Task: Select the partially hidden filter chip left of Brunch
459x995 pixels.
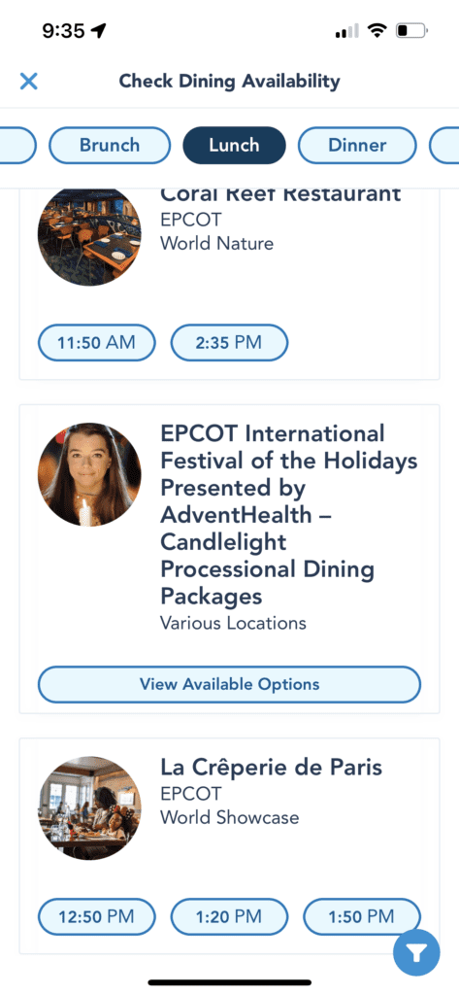Action: click(x=17, y=146)
